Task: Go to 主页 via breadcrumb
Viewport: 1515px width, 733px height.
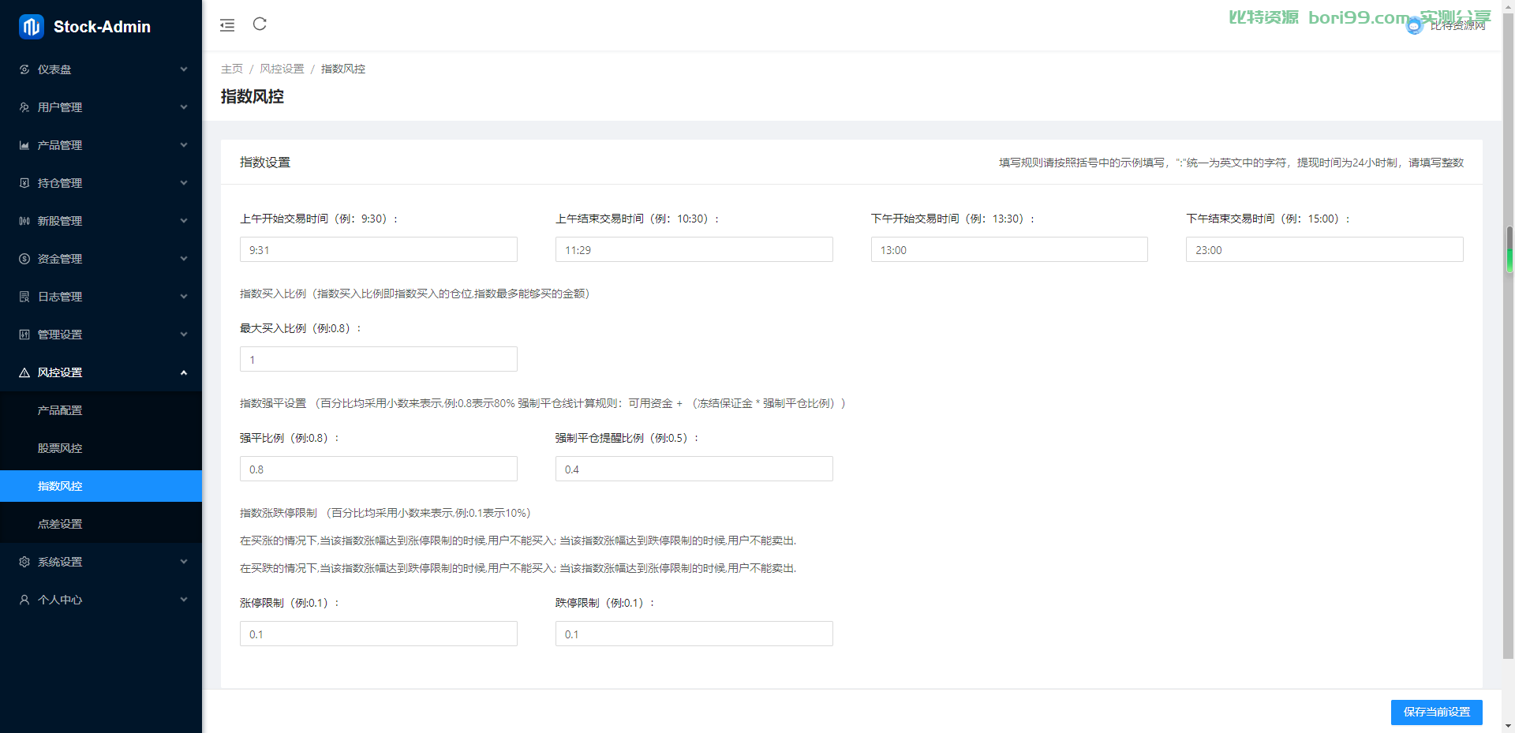Action: pos(232,69)
